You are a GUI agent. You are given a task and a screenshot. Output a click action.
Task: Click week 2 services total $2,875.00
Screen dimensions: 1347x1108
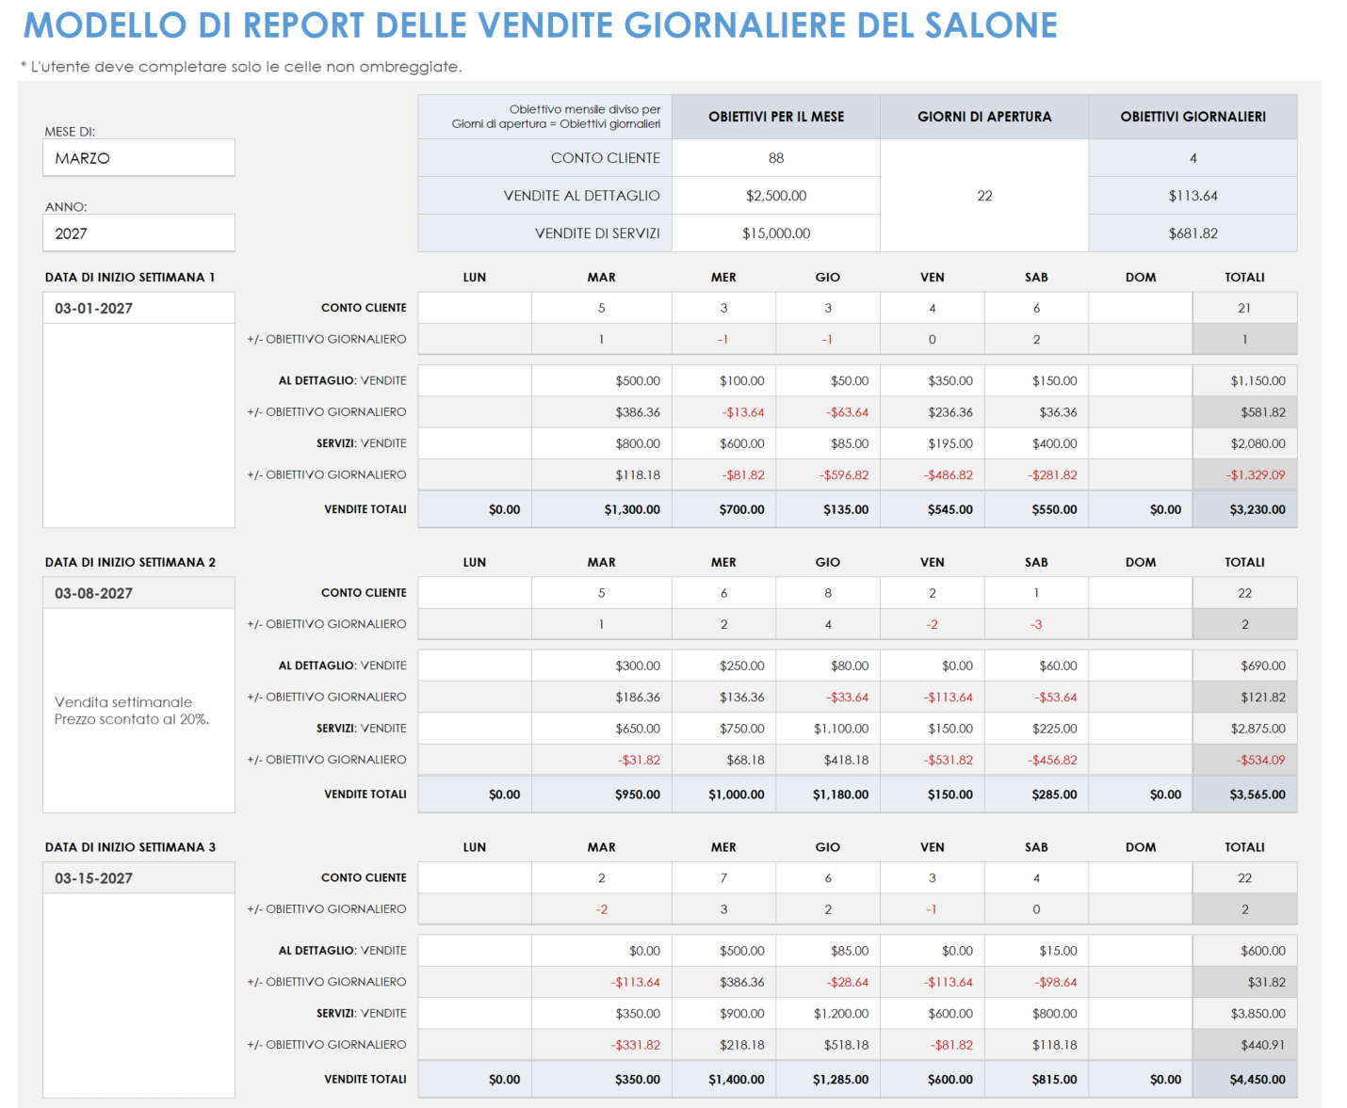tap(1244, 729)
